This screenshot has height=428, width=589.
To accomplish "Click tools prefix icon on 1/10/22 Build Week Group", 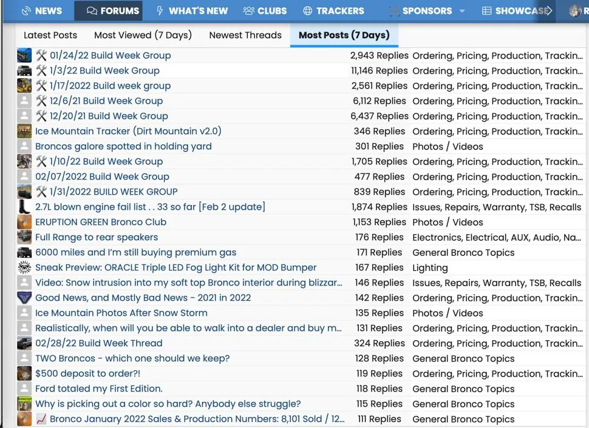I will coord(41,161).
